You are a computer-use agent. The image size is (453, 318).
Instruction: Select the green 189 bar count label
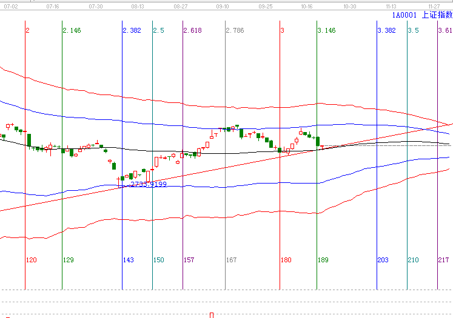click(323, 260)
